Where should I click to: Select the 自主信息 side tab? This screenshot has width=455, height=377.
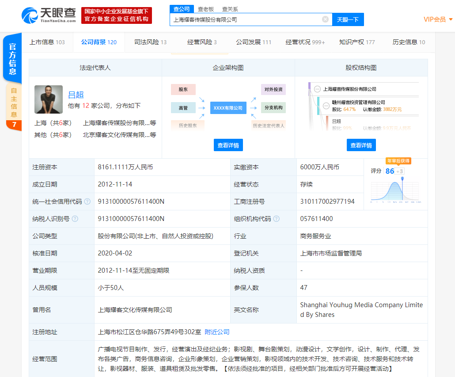coord(14,107)
